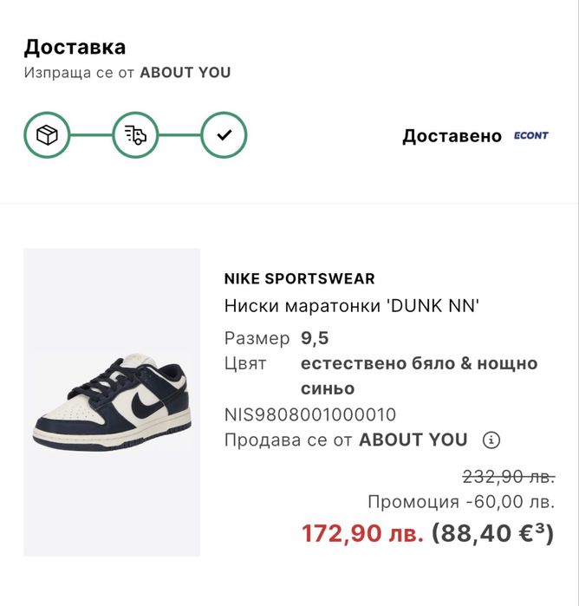Click the 'Изпраща се от ABOUT YOU' text
The image size is (579, 606).
pyautogui.click(x=127, y=73)
